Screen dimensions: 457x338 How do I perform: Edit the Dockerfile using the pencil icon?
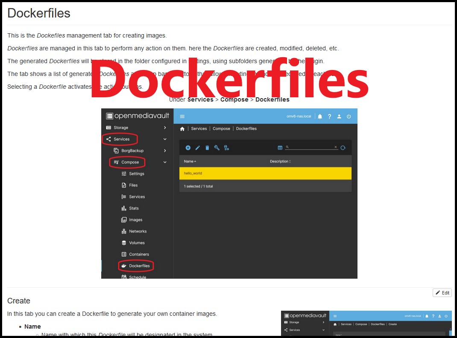198,147
